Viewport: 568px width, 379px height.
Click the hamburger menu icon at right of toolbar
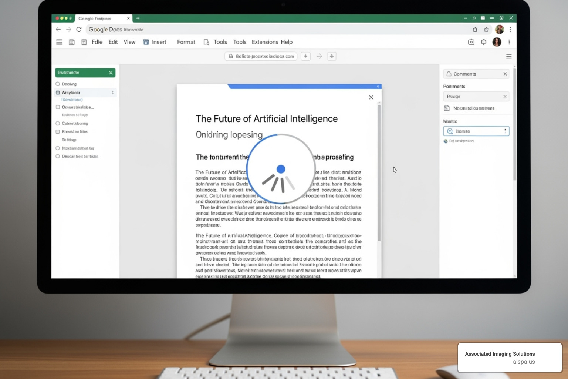(x=509, y=56)
